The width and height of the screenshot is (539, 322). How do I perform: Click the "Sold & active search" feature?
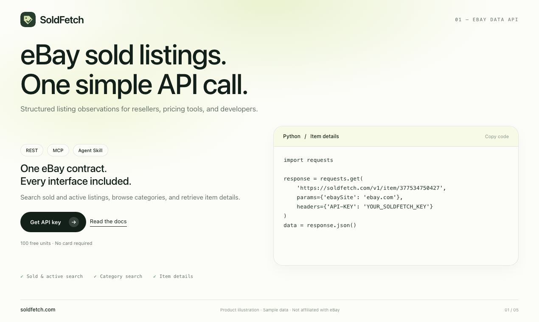click(52, 276)
